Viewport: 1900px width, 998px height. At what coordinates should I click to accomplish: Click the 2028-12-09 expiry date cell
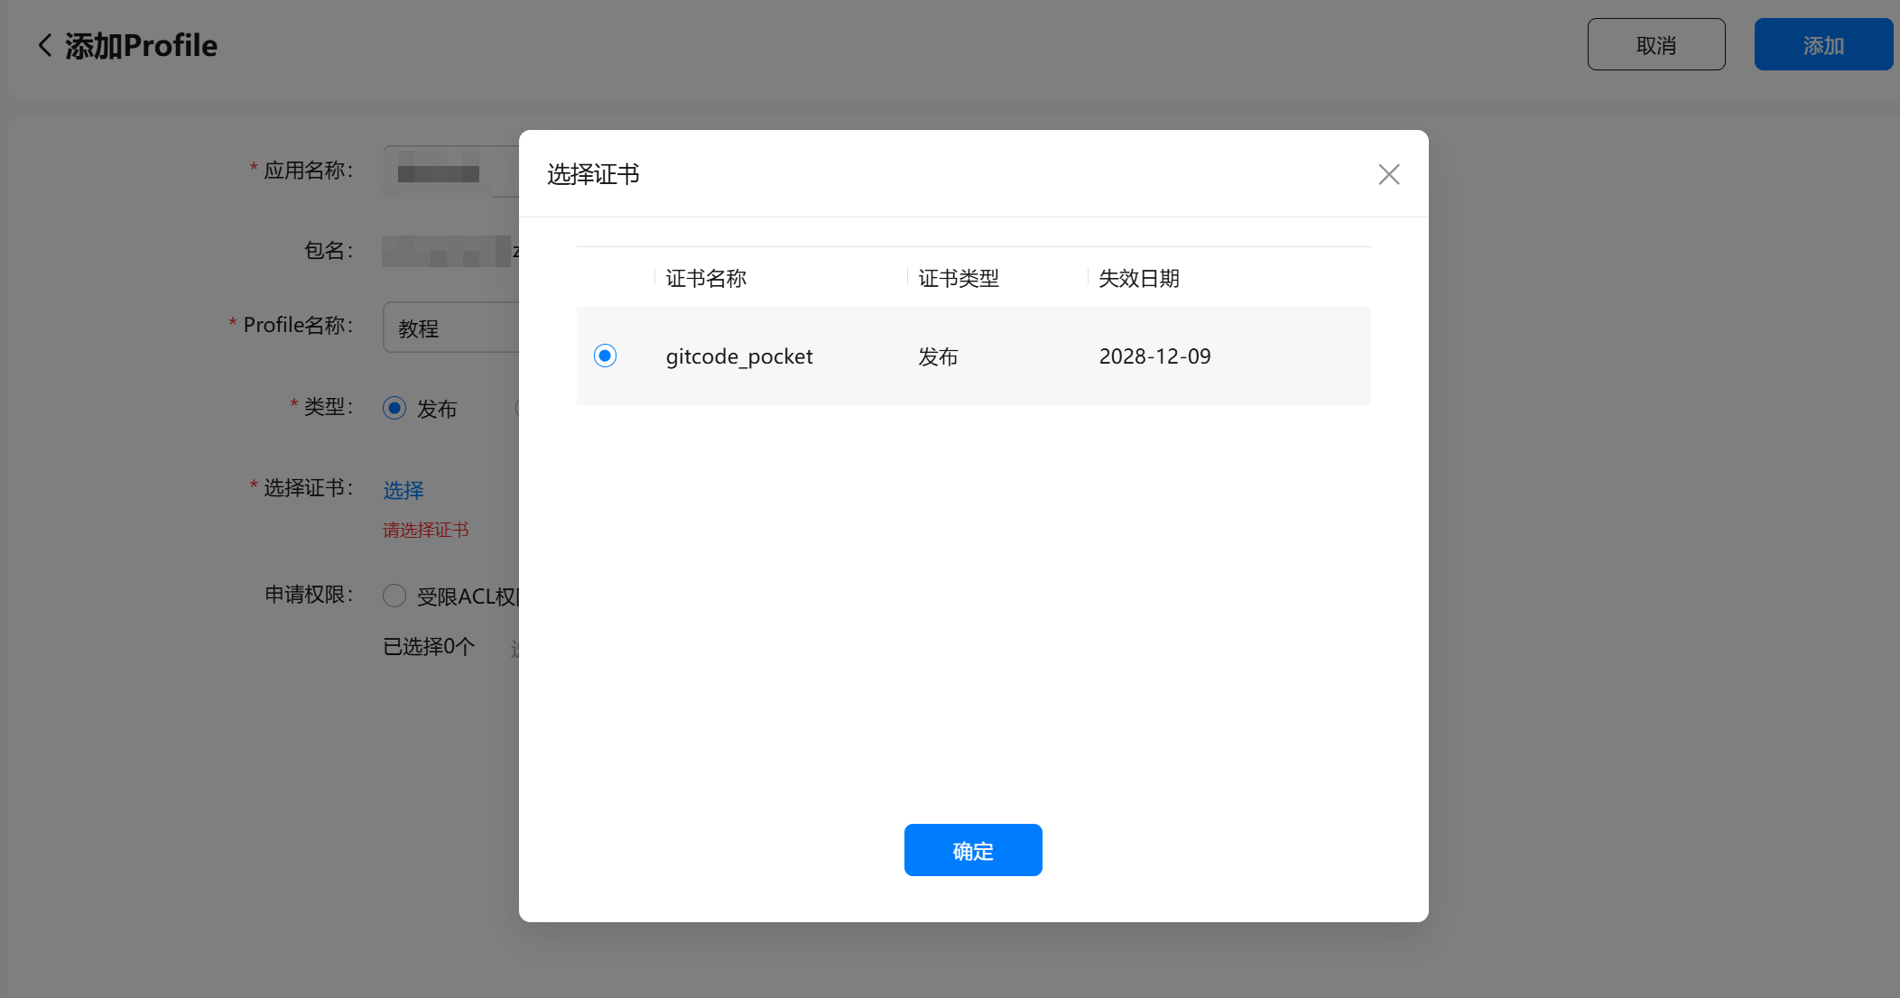1154,356
